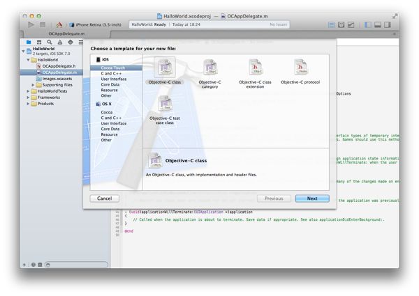Choose the Objective-C class template

coord(165,71)
